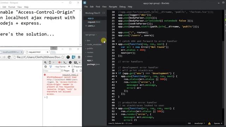The height and width of the screenshot is (127, 226).
Task: Bookmark the page with the star icon
Action: 63,57
